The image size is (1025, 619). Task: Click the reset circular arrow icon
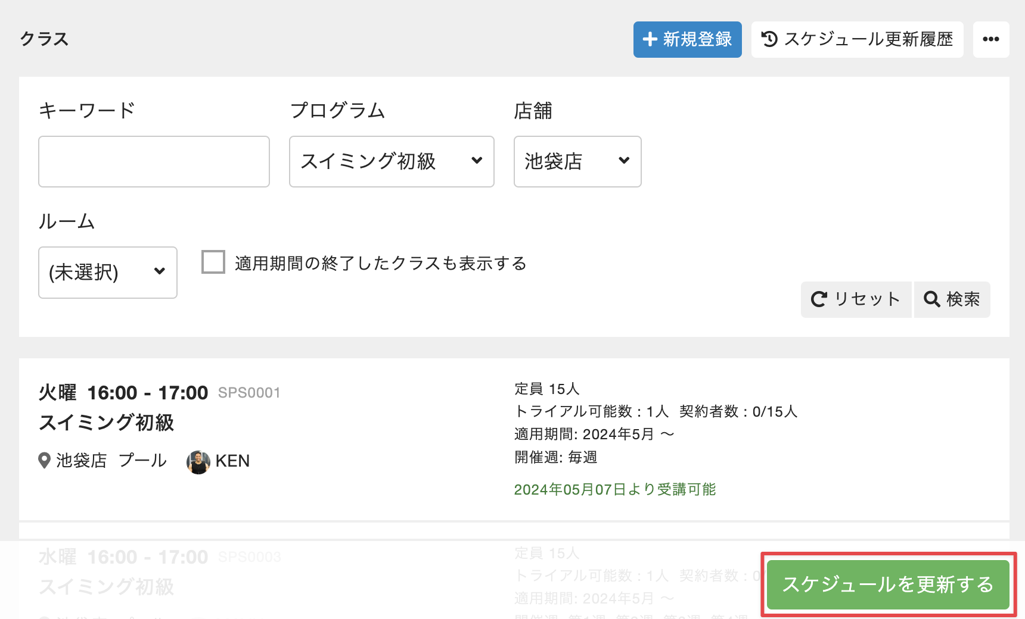819,299
